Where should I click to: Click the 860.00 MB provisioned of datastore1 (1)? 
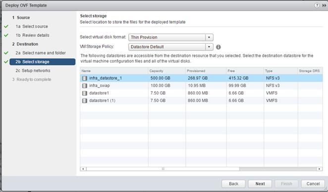[x=198, y=100]
